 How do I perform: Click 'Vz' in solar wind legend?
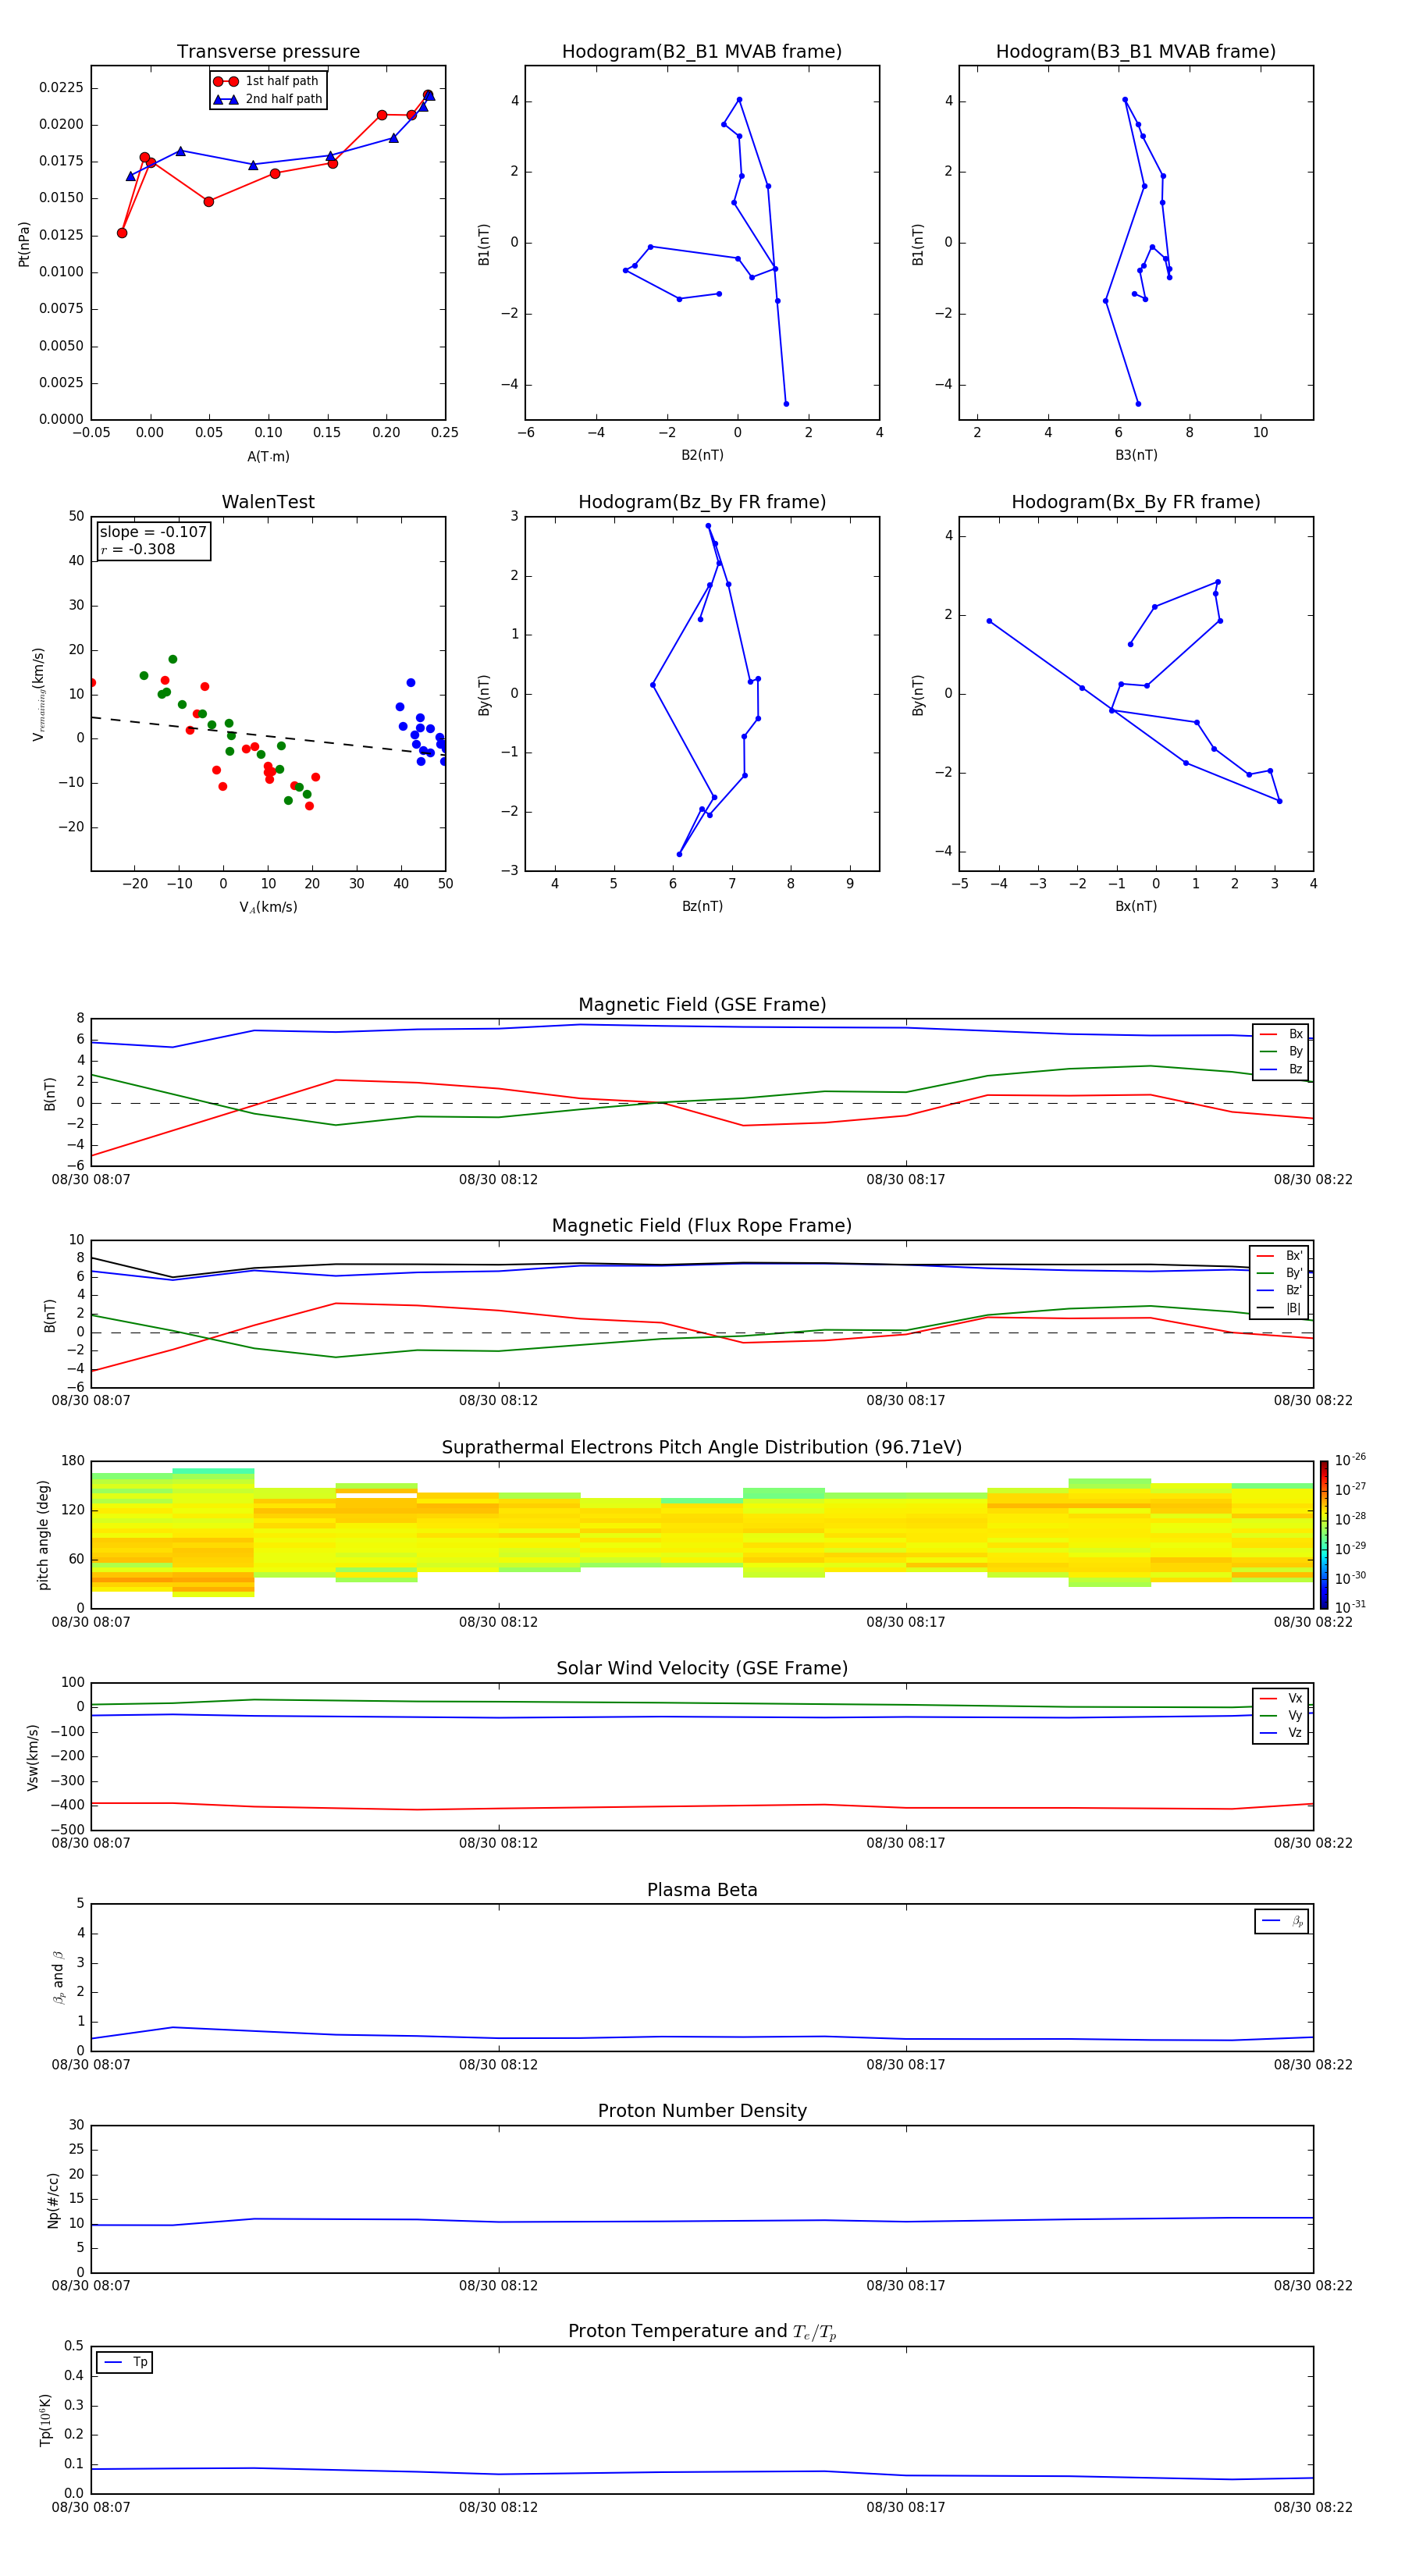coord(1282,1733)
